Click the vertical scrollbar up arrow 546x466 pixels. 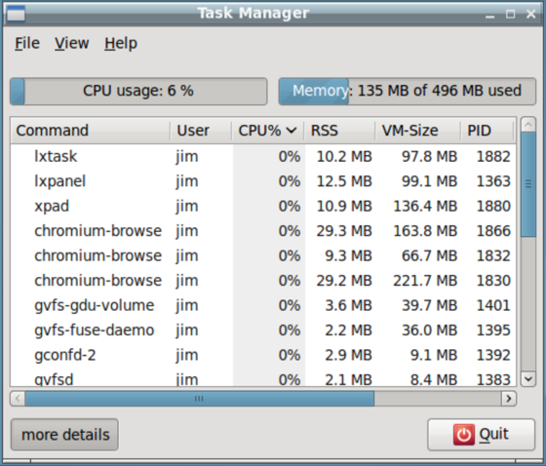click(x=528, y=125)
